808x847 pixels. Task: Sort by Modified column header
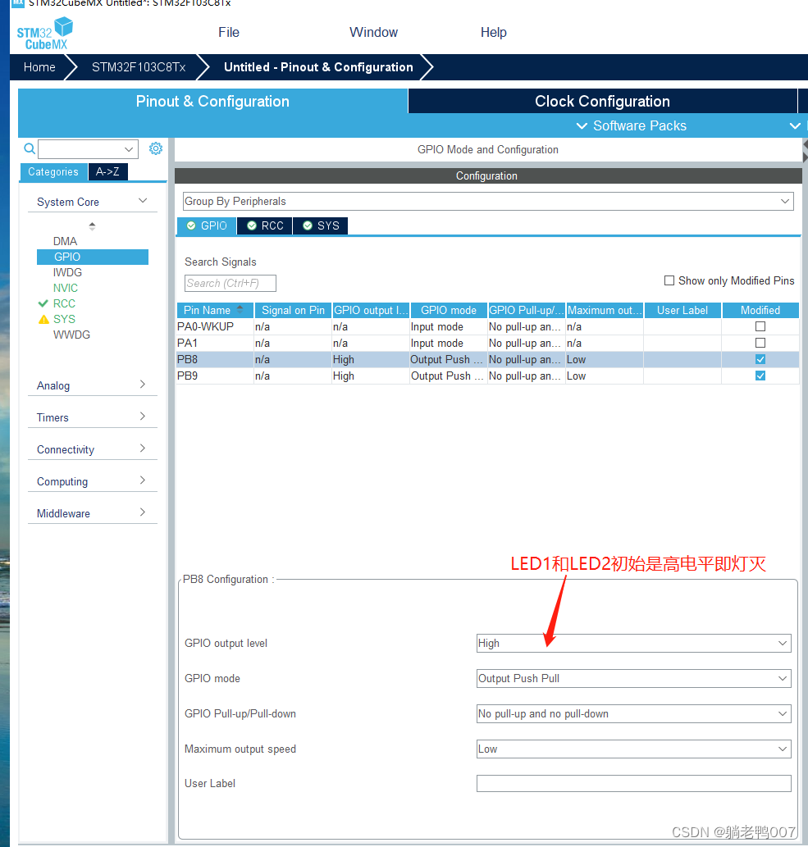[x=760, y=310]
